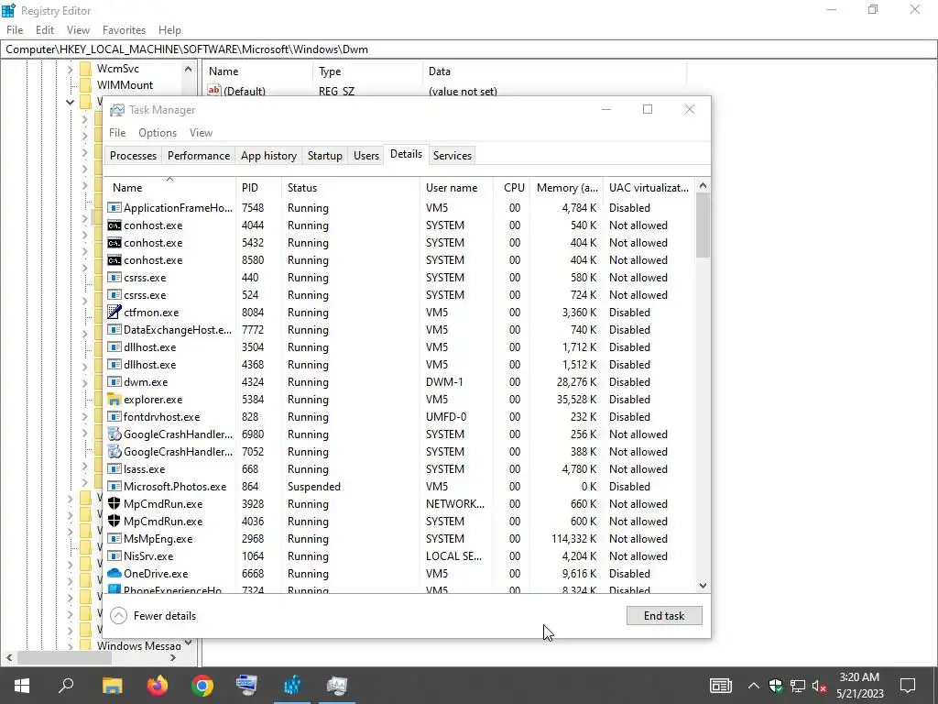938x704 pixels.
Task: Open Registry Editor Favorites menu
Action: click(124, 30)
